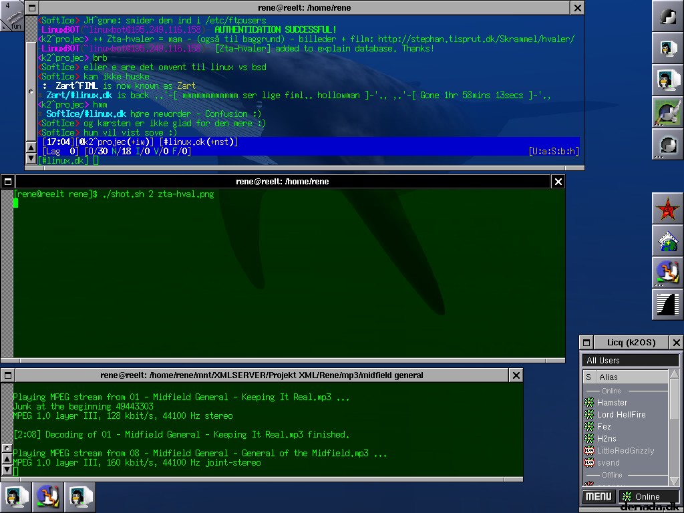Launch the large Tux monitor terminal dock icon
The width and height of the screenshot is (684, 513).
click(667, 80)
